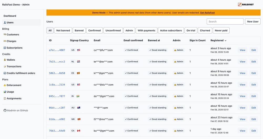This screenshot has width=263, height=139.
Task: Open the Charges page
Action: pos(11,41)
